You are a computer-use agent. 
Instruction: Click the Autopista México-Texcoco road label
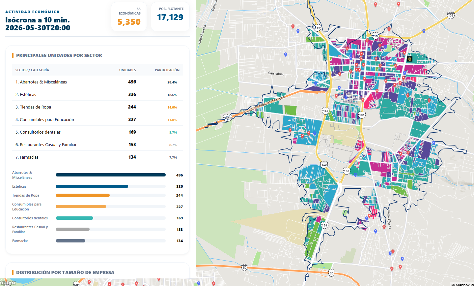pos(264,105)
